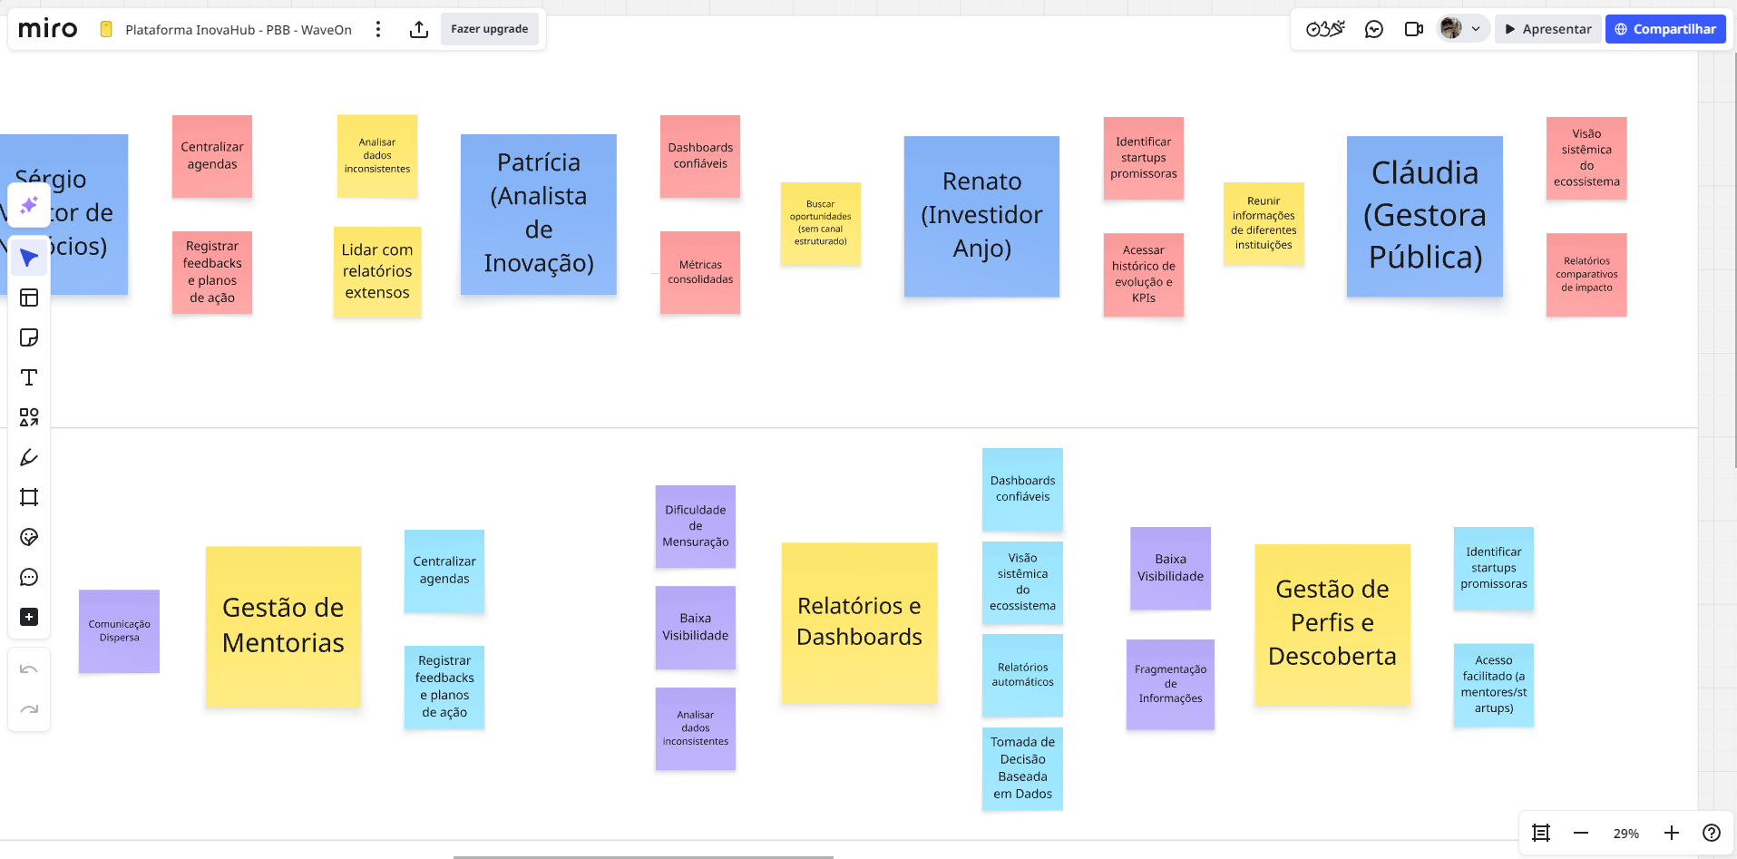Click the zoom in plus button
The height and width of the screenshot is (859, 1737).
pyautogui.click(x=1671, y=833)
